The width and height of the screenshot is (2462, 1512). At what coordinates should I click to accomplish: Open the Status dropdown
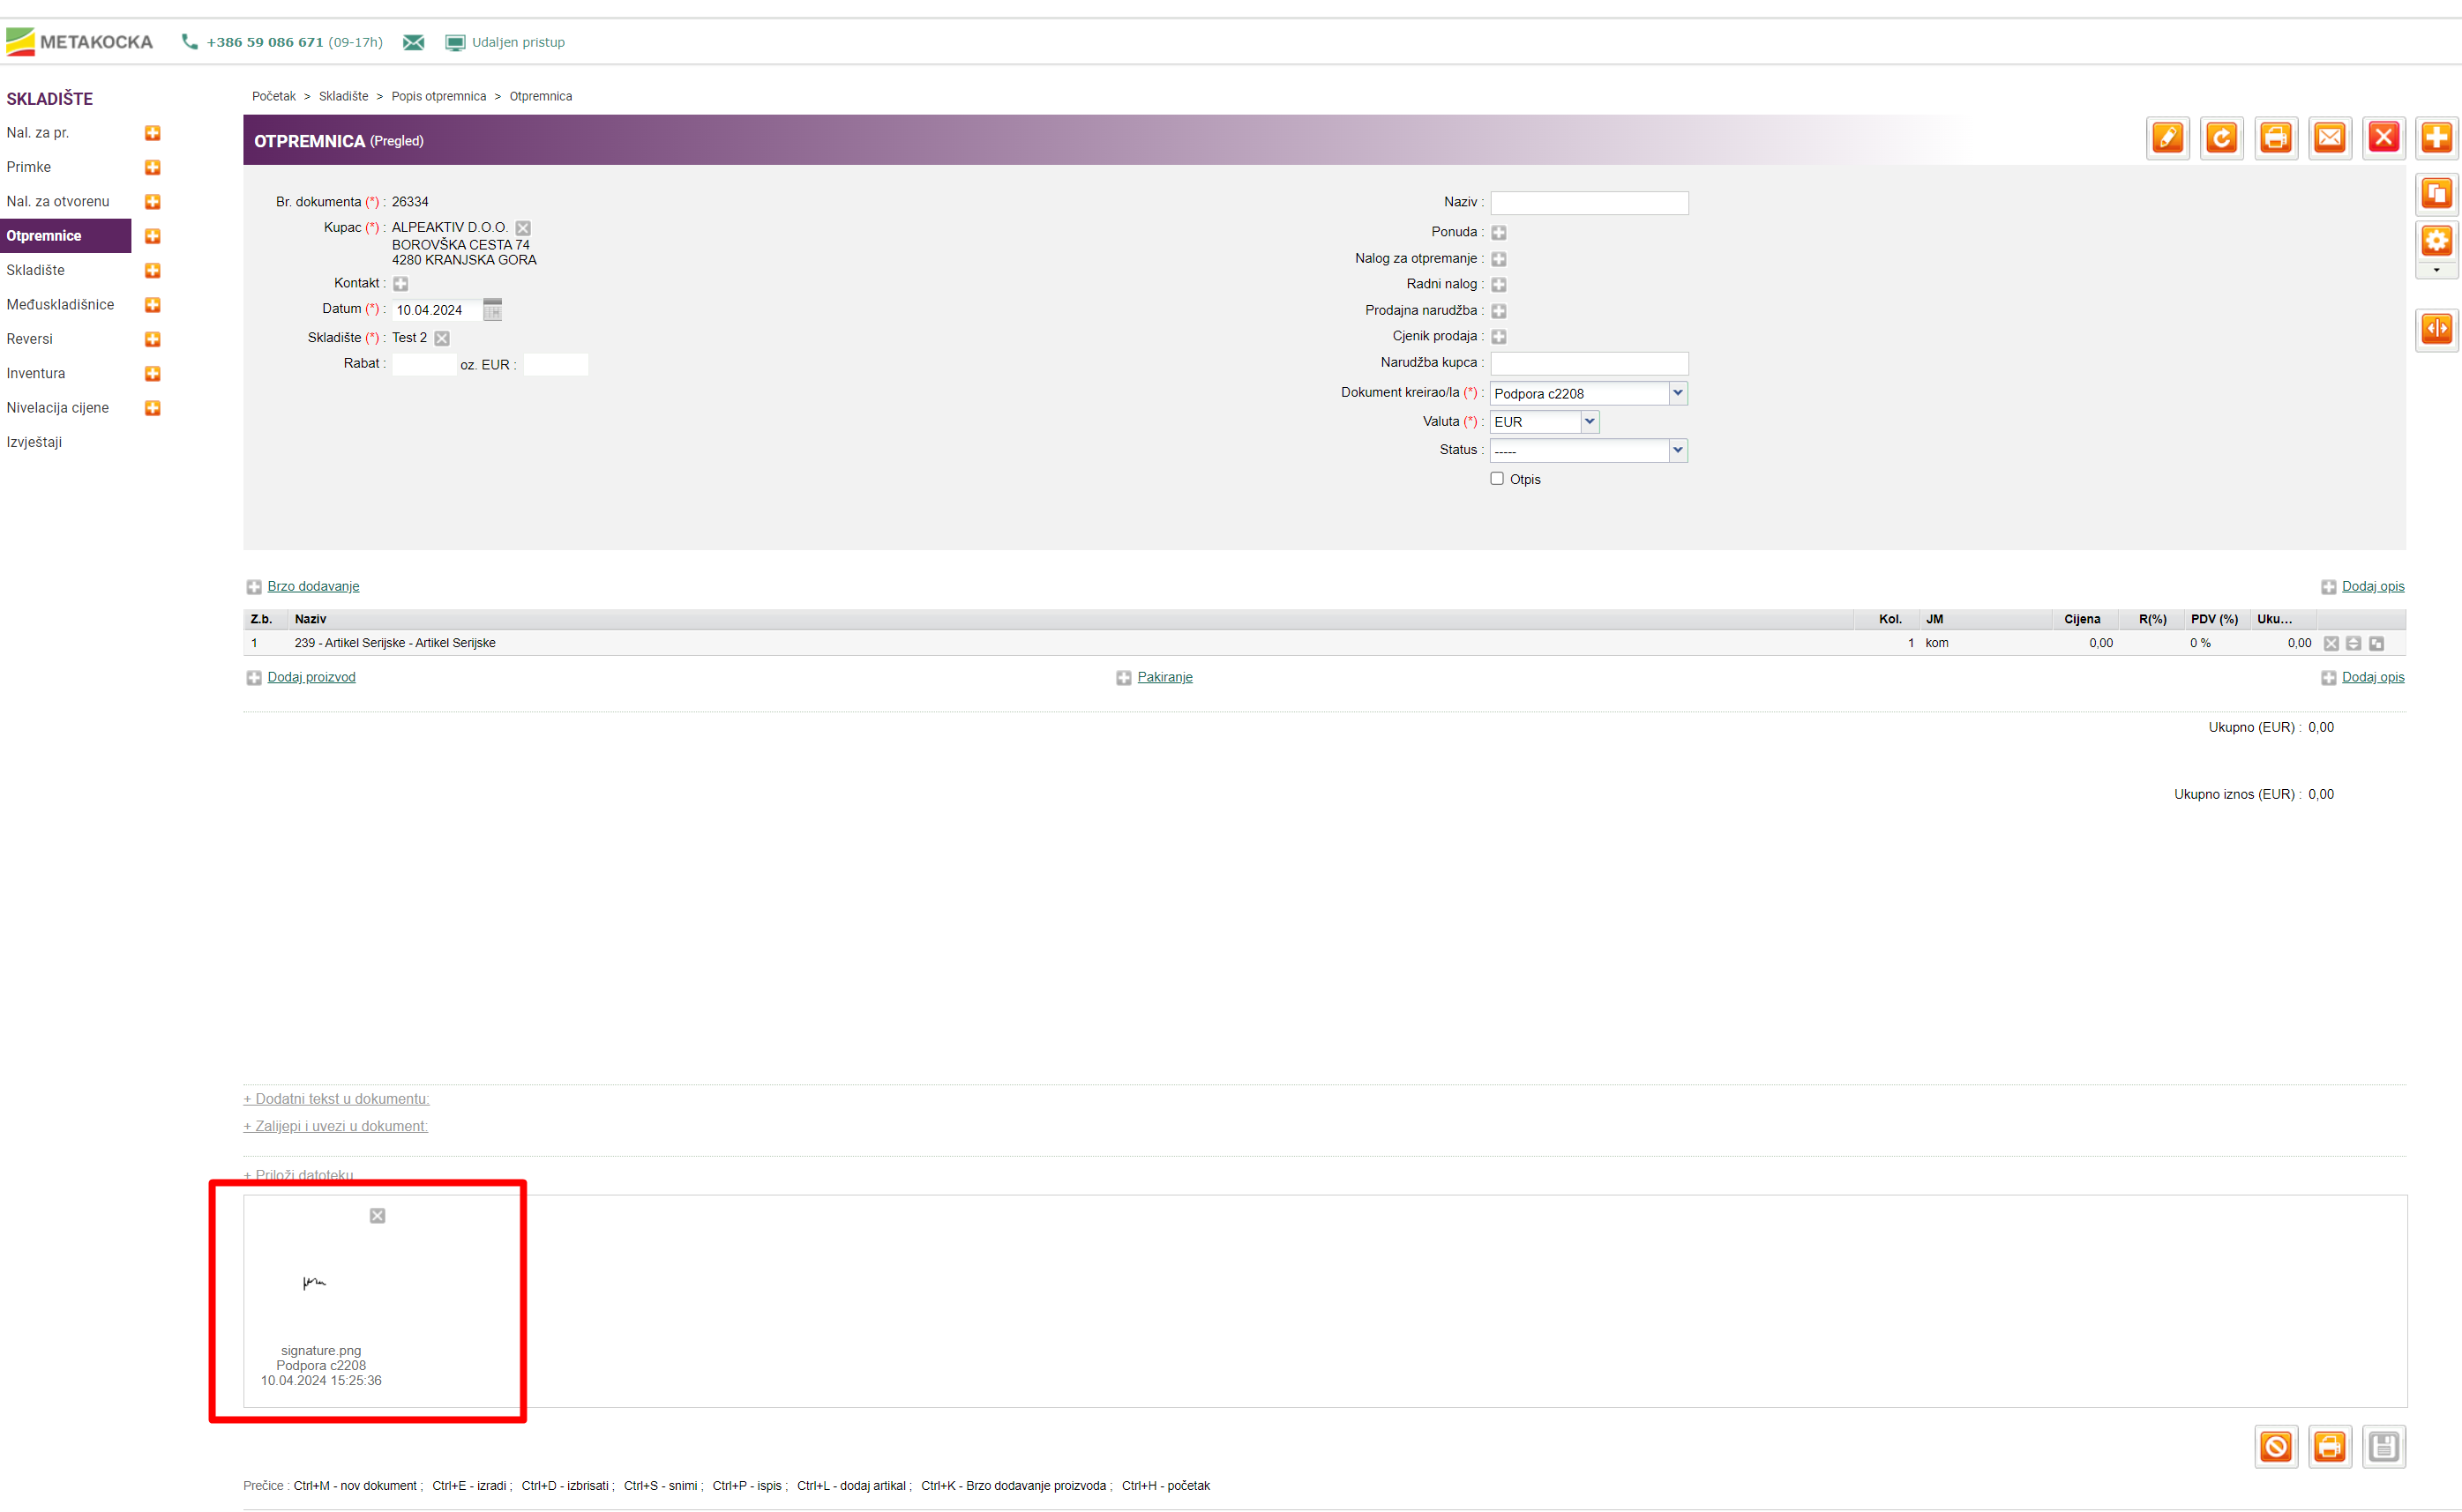tap(1588, 451)
